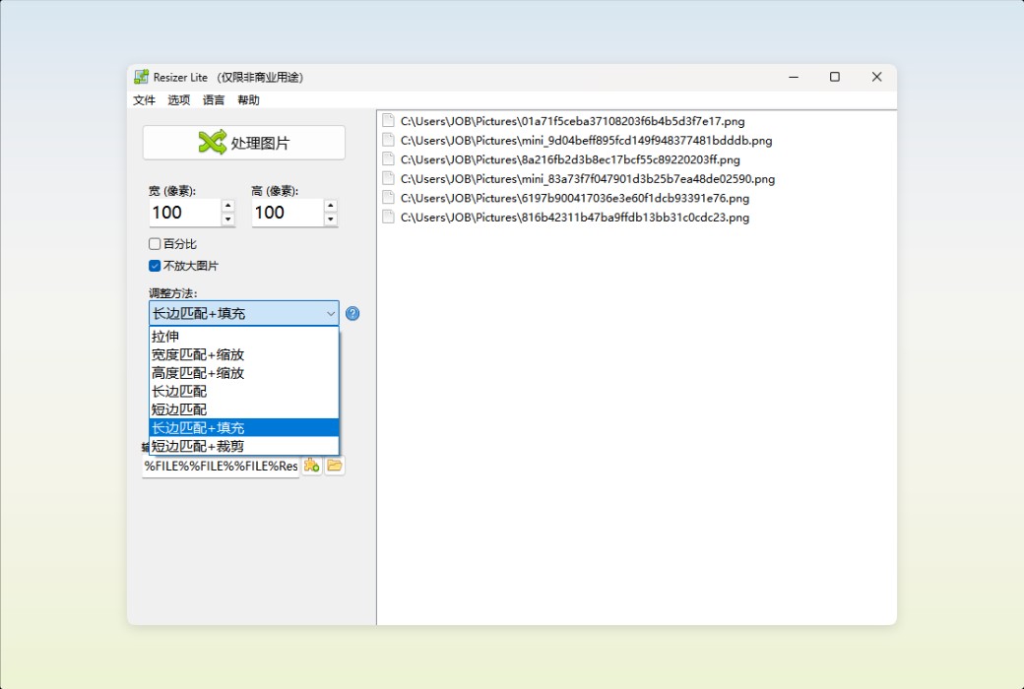Open the output folder browse icon
This screenshot has height=689, width=1024.
point(334,466)
